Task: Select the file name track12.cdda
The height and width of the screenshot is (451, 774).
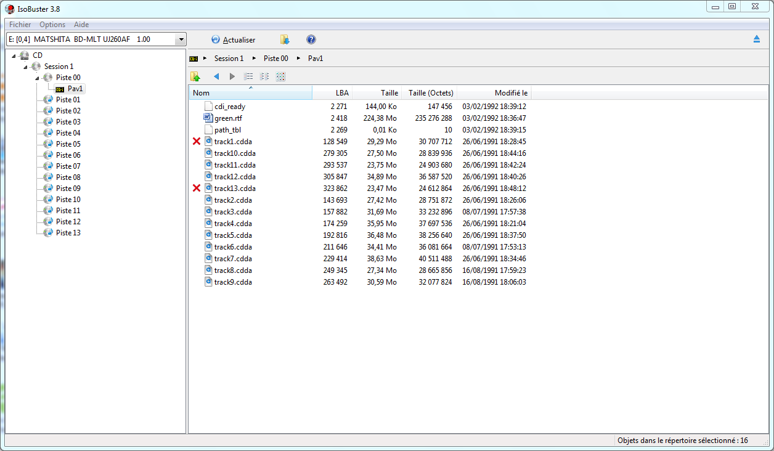Action: pyautogui.click(x=235, y=177)
